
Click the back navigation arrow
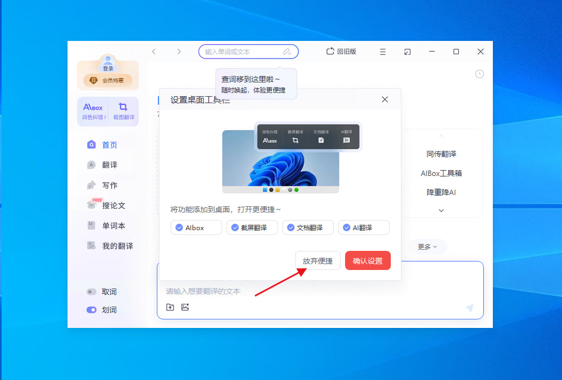[x=154, y=52]
